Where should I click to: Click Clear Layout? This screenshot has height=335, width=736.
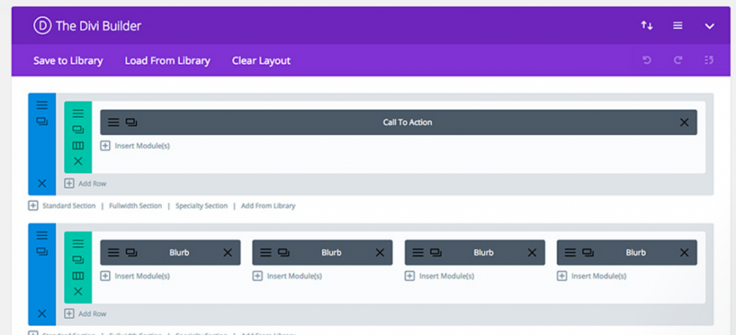point(262,60)
